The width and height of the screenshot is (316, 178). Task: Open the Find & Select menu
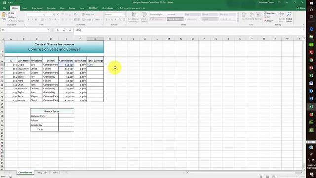[x=289, y=17]
